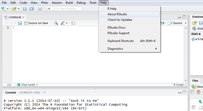Click the Compile Notebook icon
The height and width of the screenshot is (111, 203).
coord(73,23)
